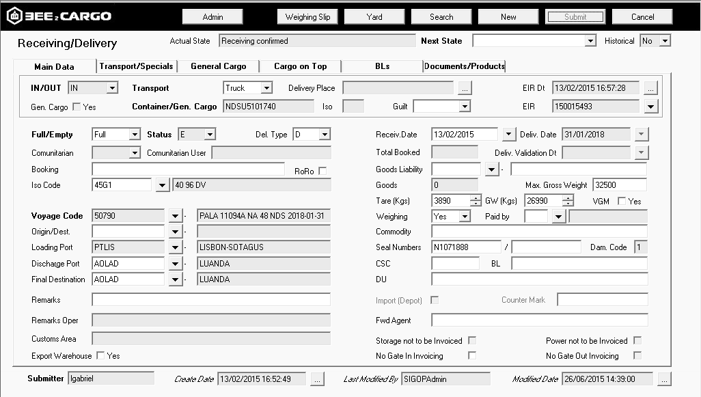This screenshot has height=397, width=701.
Task: Click the Counter Mark input field
Action: (x=603, y=299)
